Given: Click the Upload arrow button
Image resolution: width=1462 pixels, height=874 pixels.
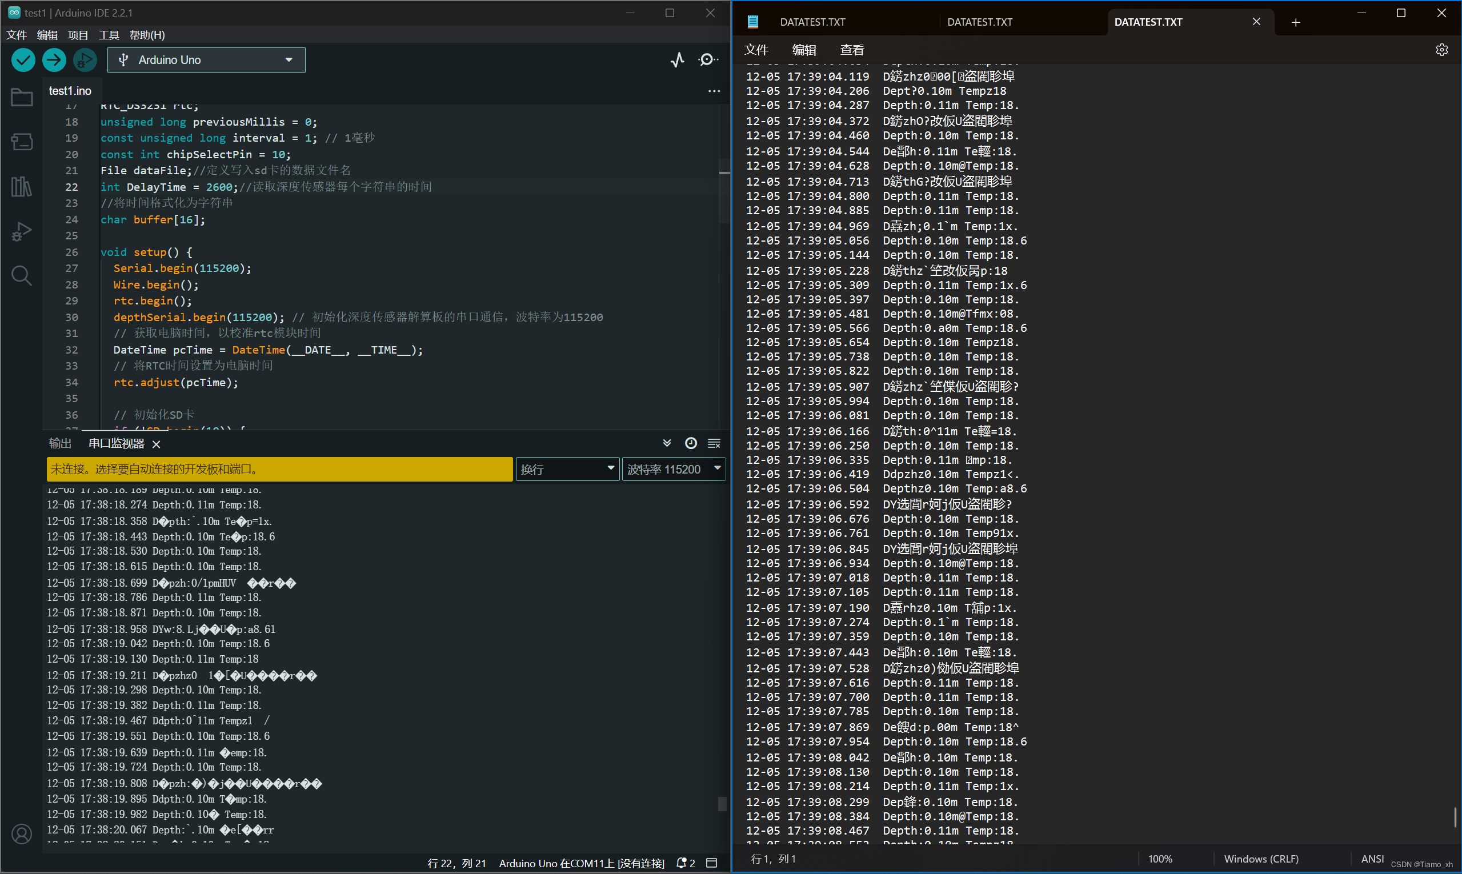Looking at the screenshot, I should tap(54, 59).
